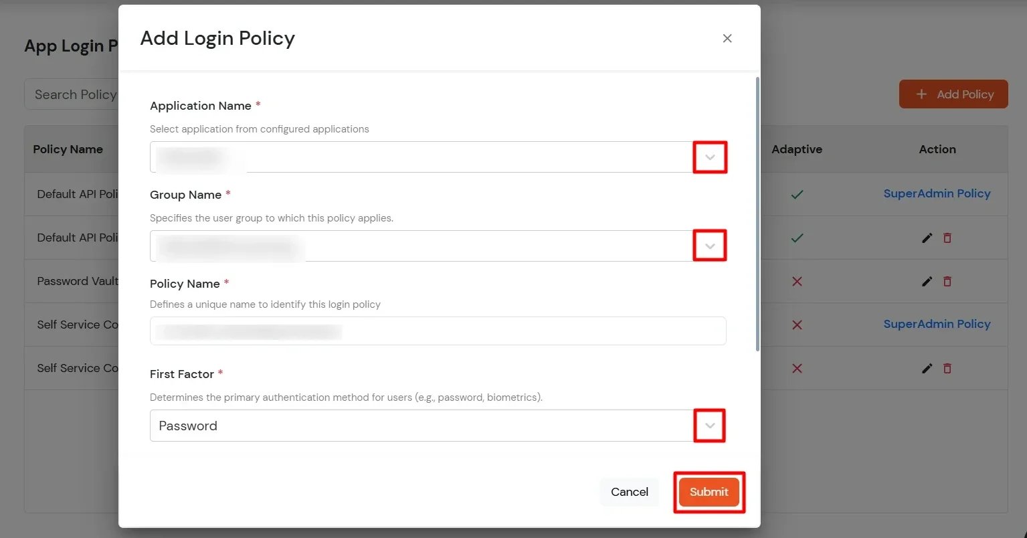Cancel the Add Login Policy form

628,492
